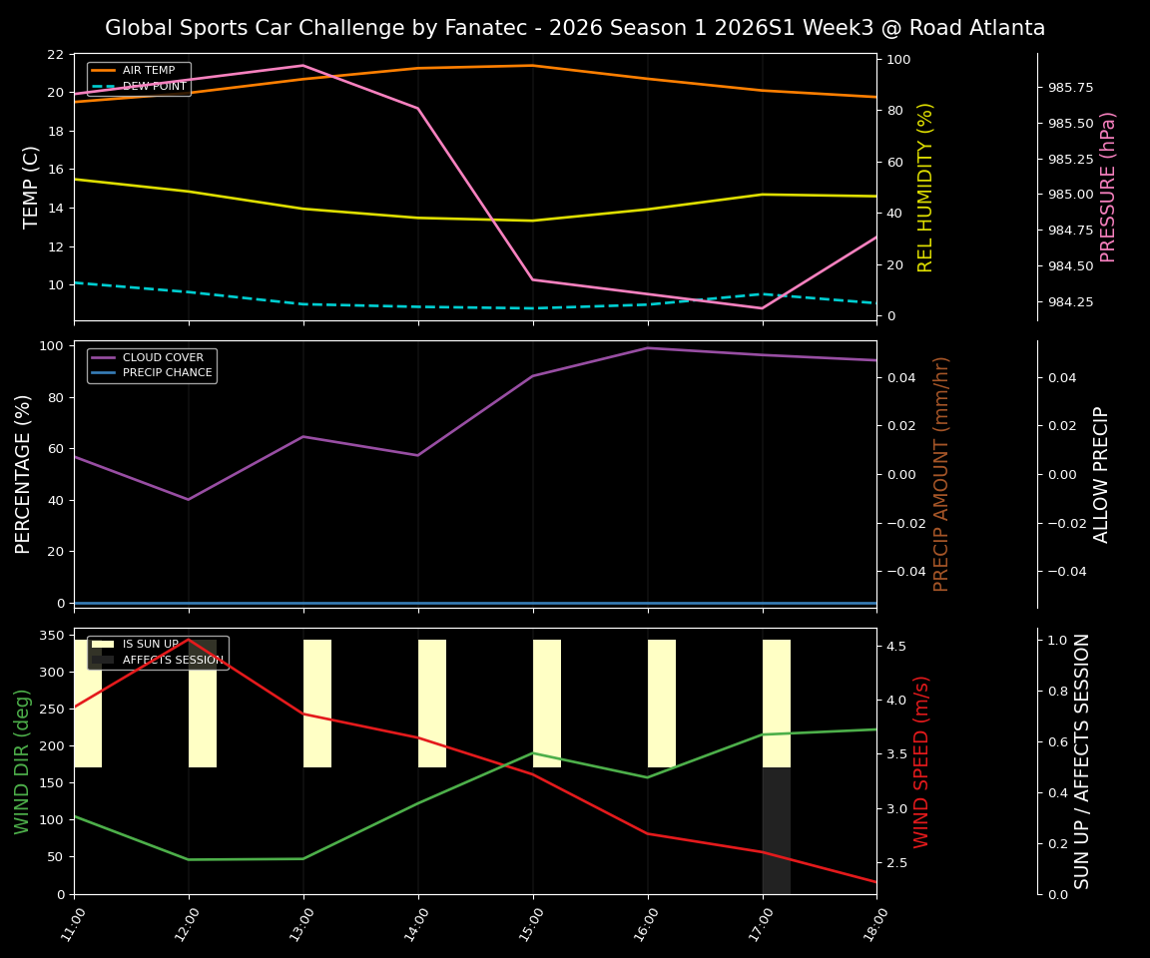The image size is (1150, 958).
Task: Click the AFFECTS SESSION legend swatch
Action: 103,660
